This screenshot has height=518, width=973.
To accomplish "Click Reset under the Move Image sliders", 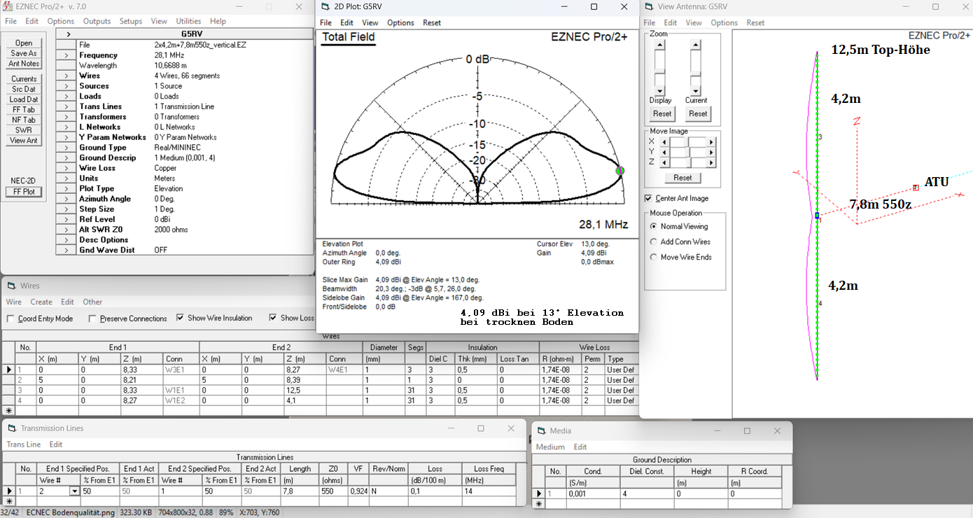I will point(682,178).
